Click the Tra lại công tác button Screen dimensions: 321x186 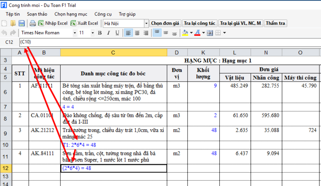[x=200, y=23]
